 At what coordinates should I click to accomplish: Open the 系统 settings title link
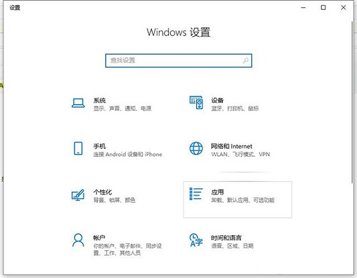[x=99, y=100]
